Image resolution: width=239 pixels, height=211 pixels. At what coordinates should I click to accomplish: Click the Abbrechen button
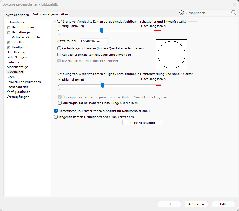(196, 204)
